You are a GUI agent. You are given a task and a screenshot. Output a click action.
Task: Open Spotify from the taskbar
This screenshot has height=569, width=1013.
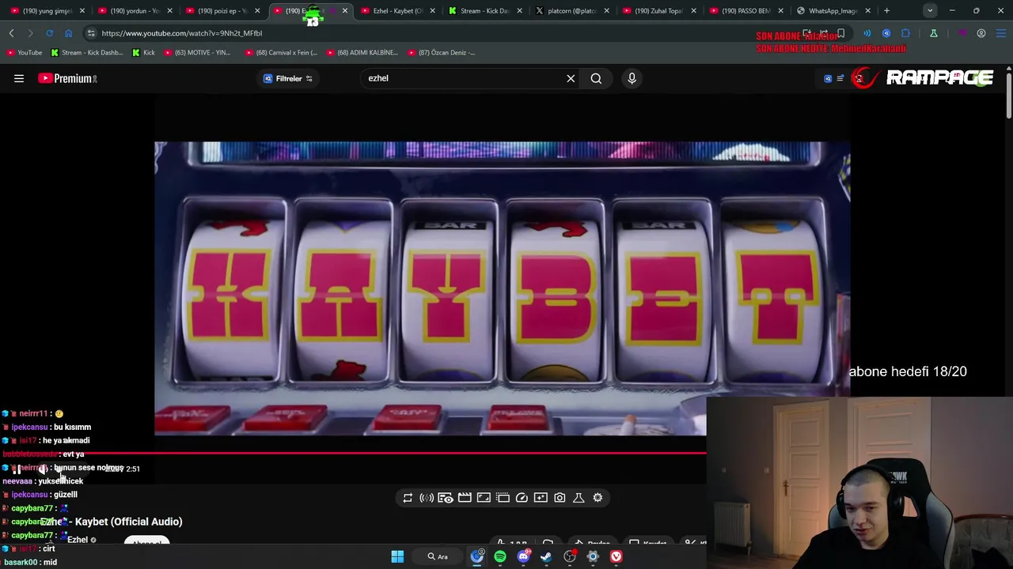(x=500, y=556)
